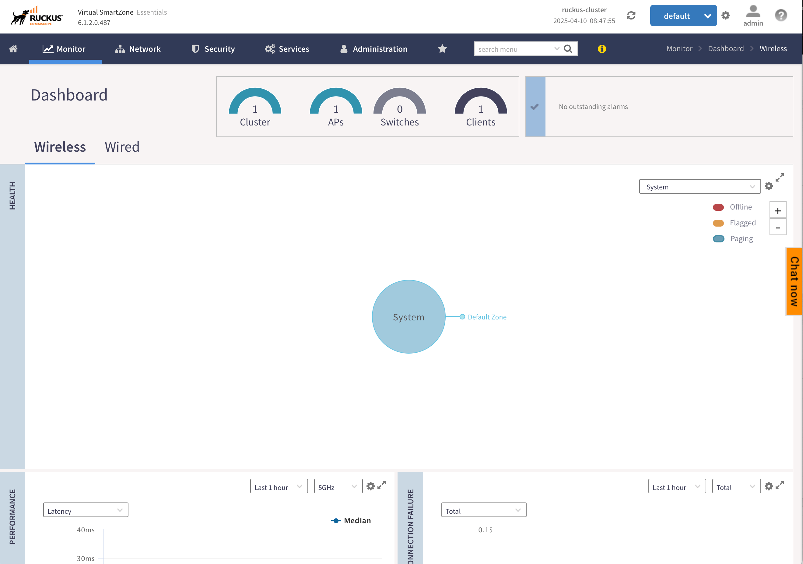The height and width of the screenshot is (564, 803).
Task: Click the yellow info icon in navbar
Action: (601, 49)
